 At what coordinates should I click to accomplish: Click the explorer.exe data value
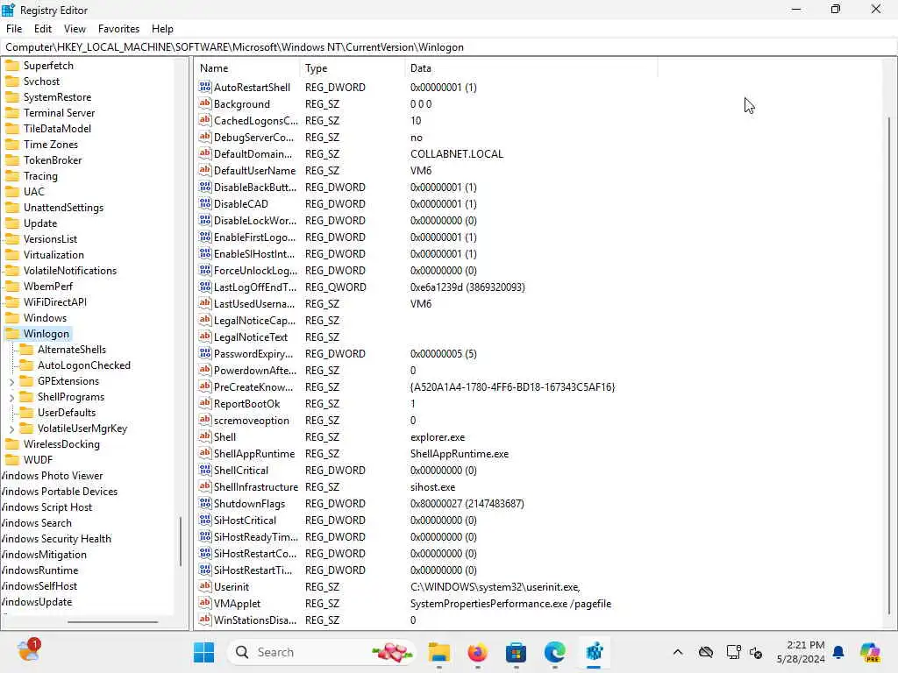[x=438, y=437]
